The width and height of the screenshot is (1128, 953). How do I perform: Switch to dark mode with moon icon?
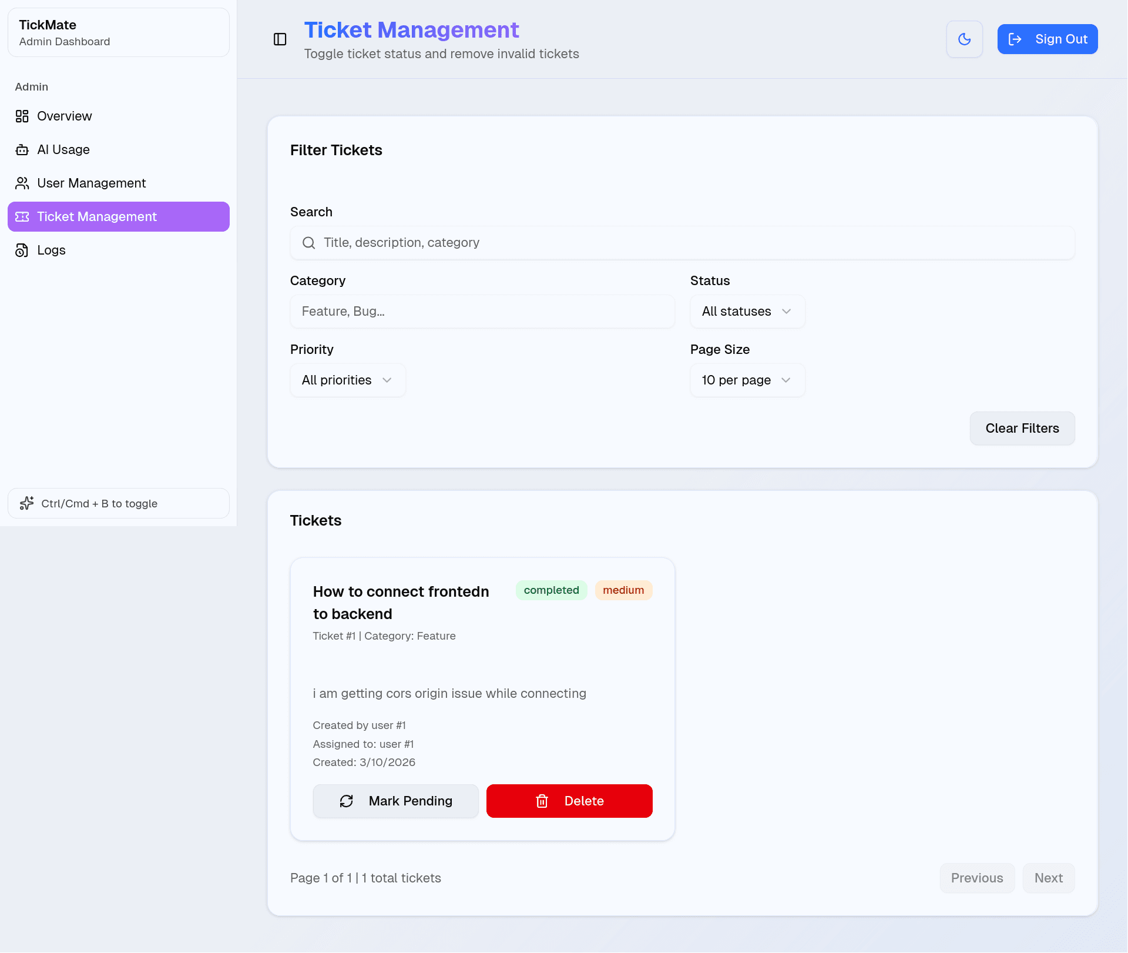pyautogui.click(x=964, y=39)
